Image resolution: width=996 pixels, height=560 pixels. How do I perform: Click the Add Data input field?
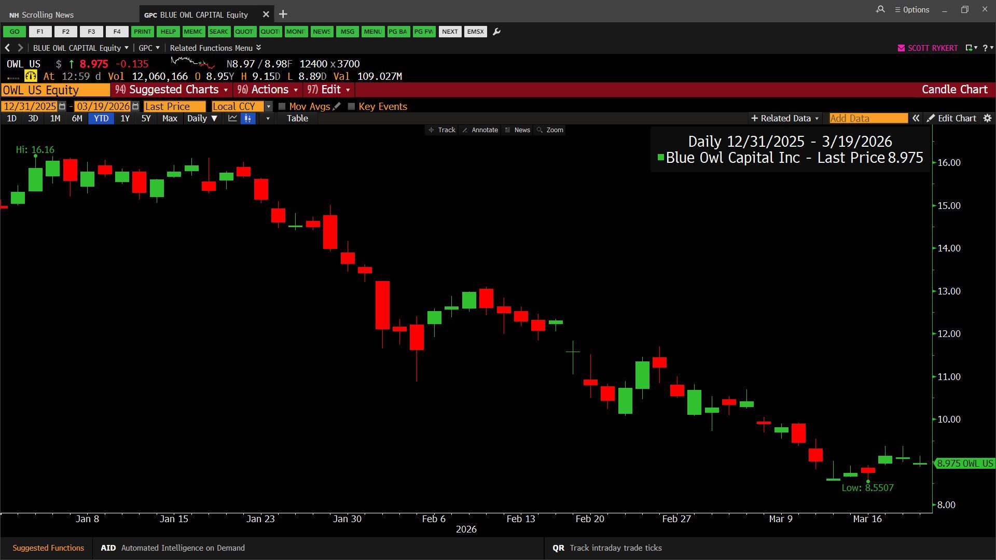[868, 118]
